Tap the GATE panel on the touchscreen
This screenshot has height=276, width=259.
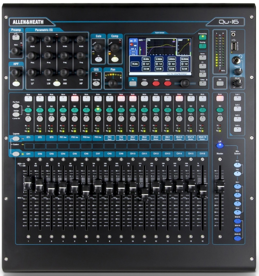pyautogui.click(x=142, y=47)
